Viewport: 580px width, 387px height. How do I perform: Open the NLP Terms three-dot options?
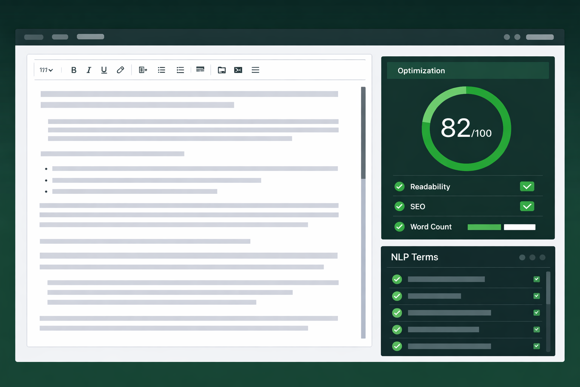pos(532,257)
